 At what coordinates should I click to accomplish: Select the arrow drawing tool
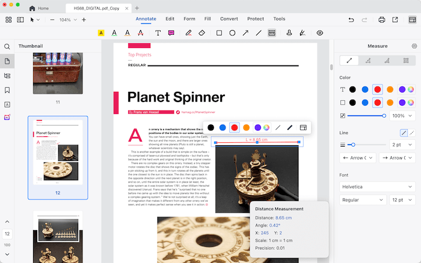245,33
